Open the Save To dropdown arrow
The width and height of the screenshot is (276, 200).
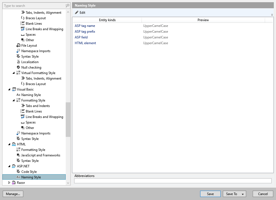pyautogui.click(x=243, y=194)
